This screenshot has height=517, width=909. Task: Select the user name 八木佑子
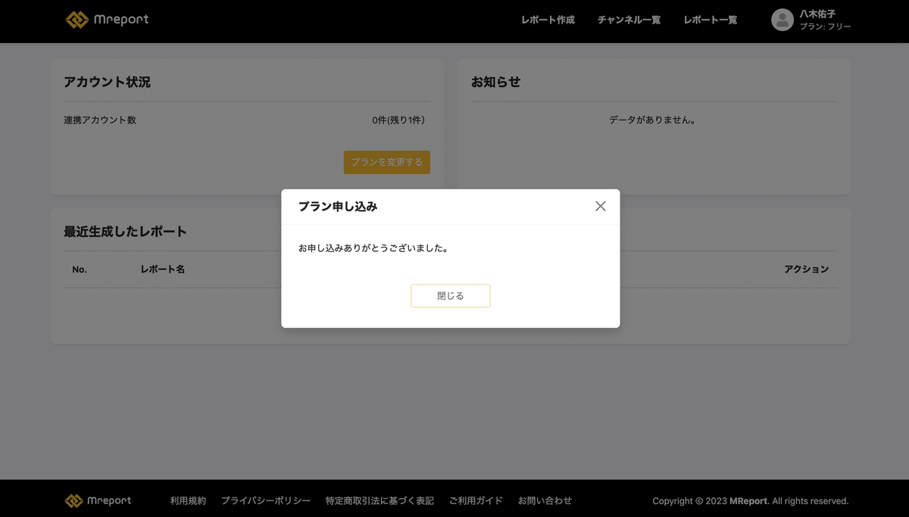[817, 14]
